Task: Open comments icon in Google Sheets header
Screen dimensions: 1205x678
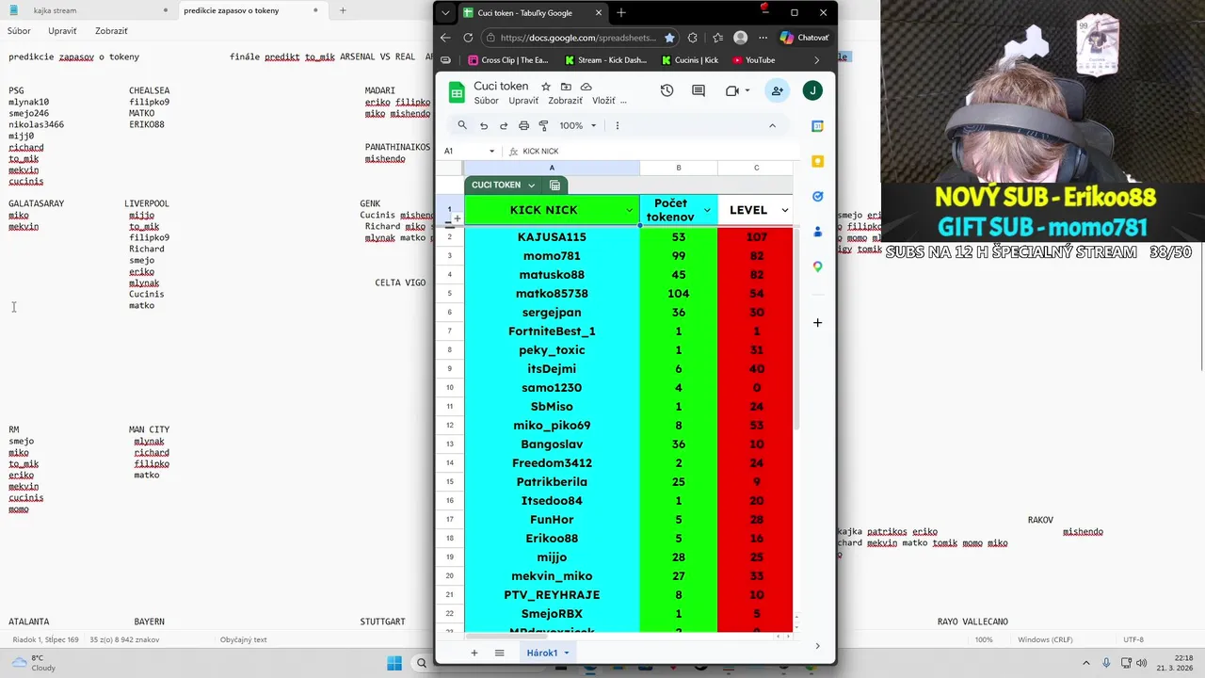Action: 699,90
